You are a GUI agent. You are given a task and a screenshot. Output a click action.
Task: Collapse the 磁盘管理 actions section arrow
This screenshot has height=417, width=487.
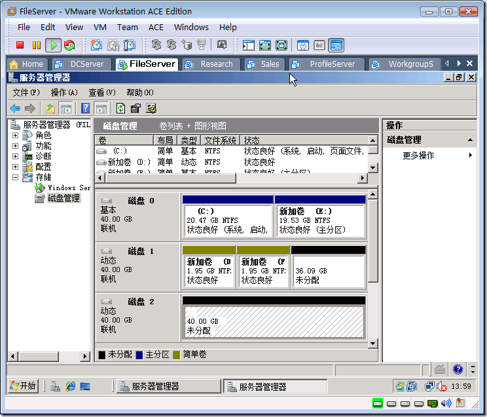[x=470, y=140]
